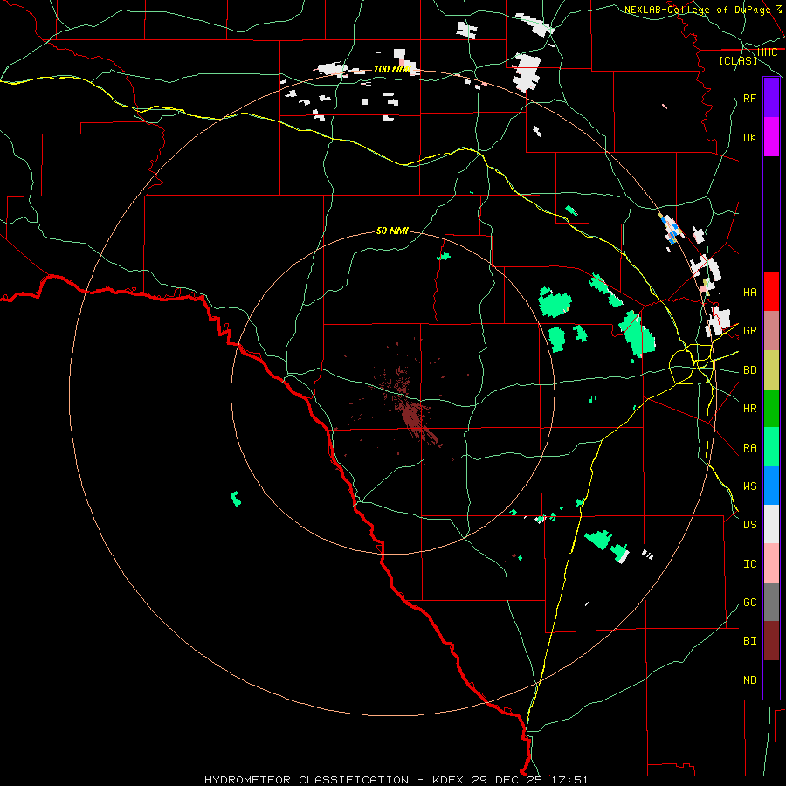Click the small green rain echo left of the border
The height and width of the screenshot is (786, 786).
236,499
